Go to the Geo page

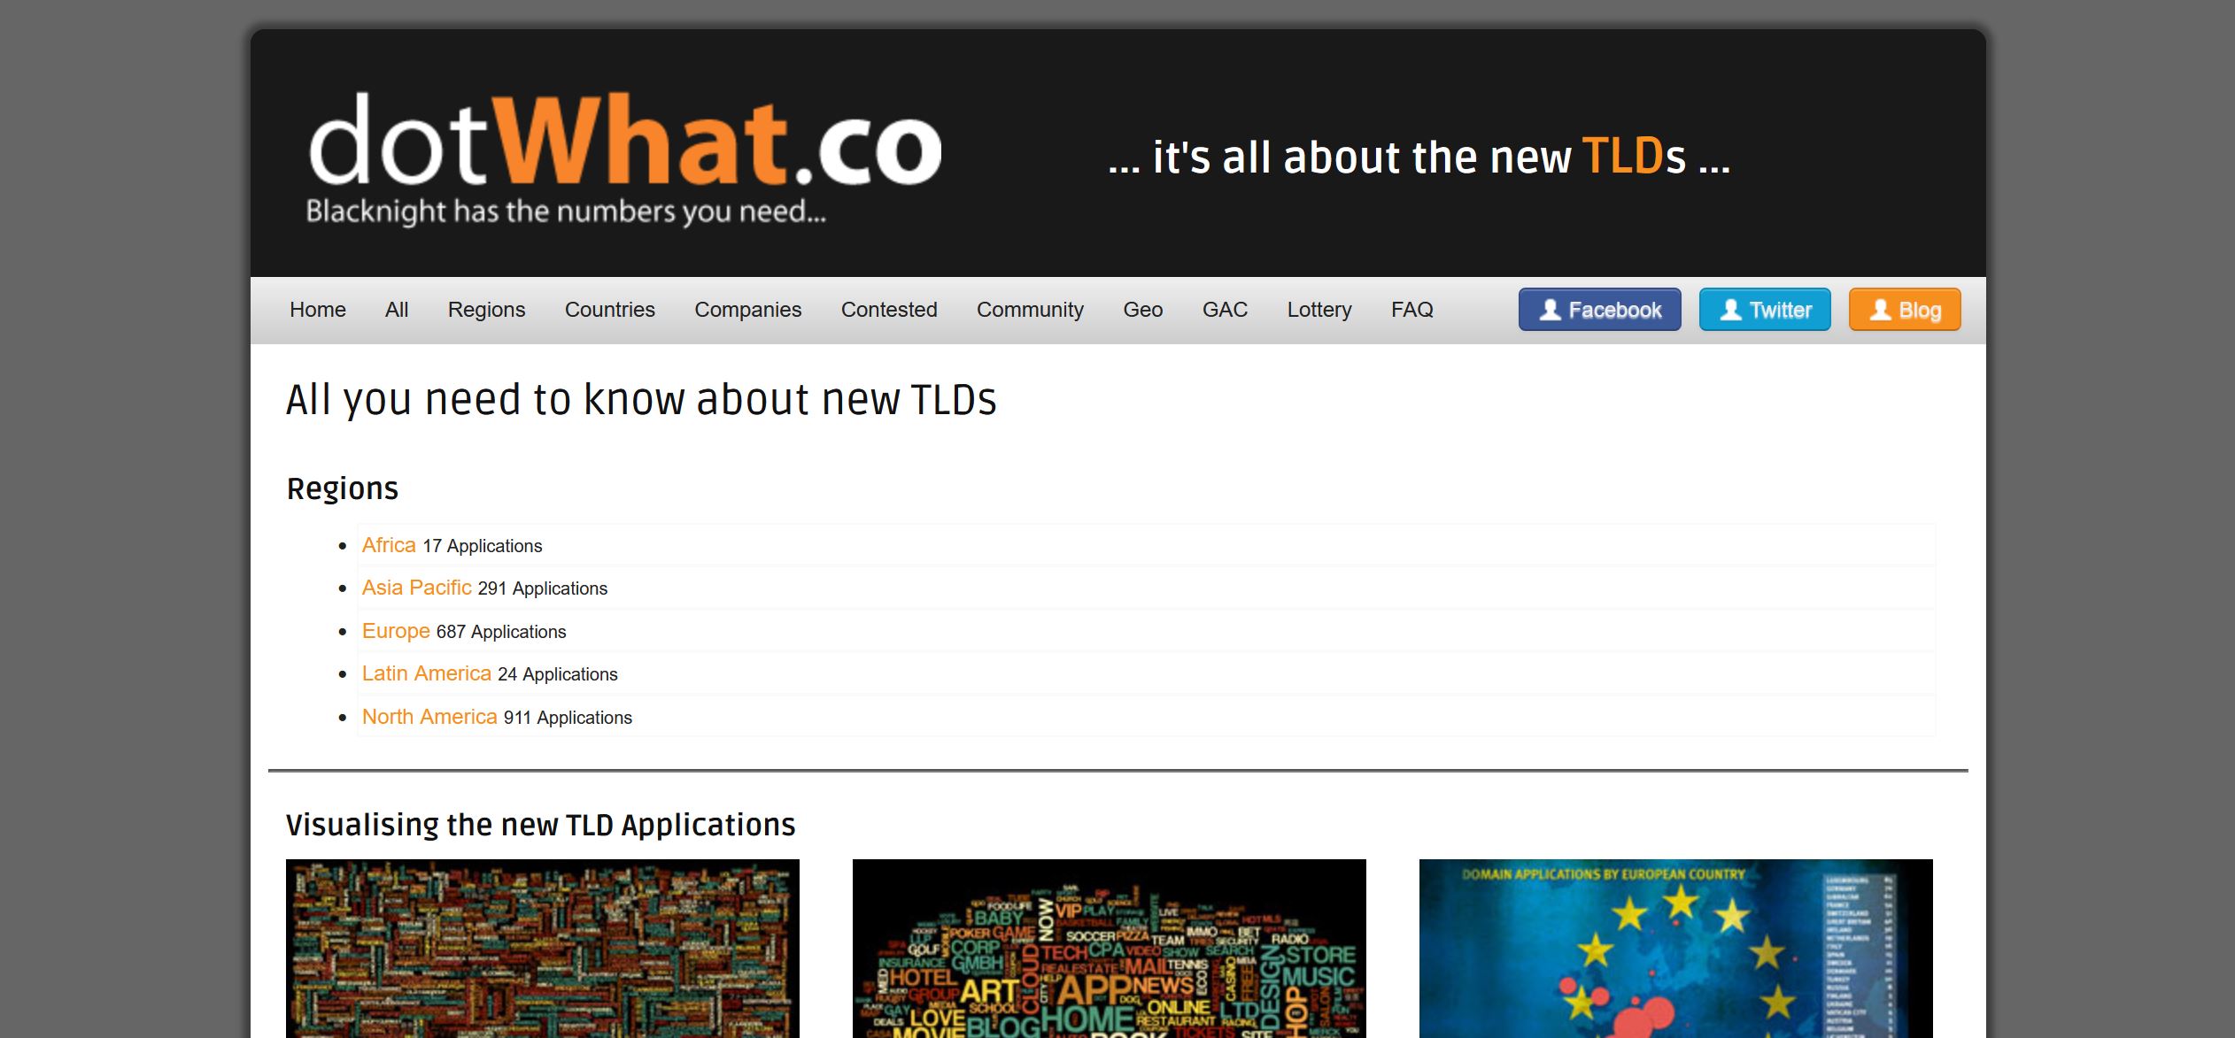tap(1143, 310)
